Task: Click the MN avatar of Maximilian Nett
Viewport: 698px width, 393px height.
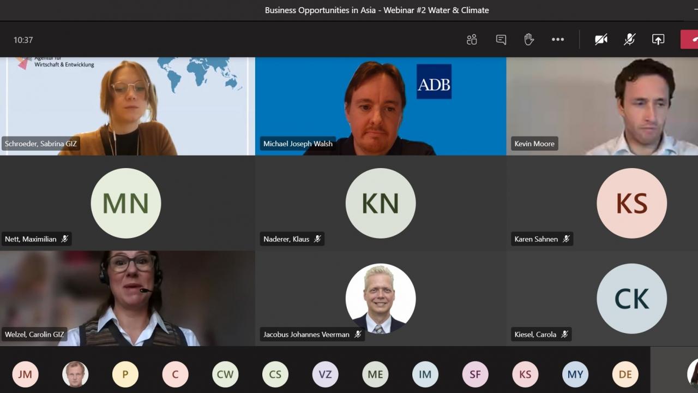Action: 126,203
